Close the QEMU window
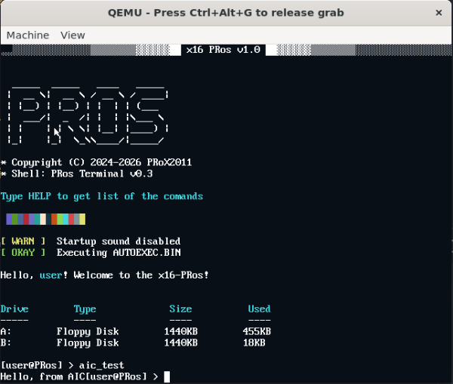This screenshot has width=453, height=384. pos(439,13)
